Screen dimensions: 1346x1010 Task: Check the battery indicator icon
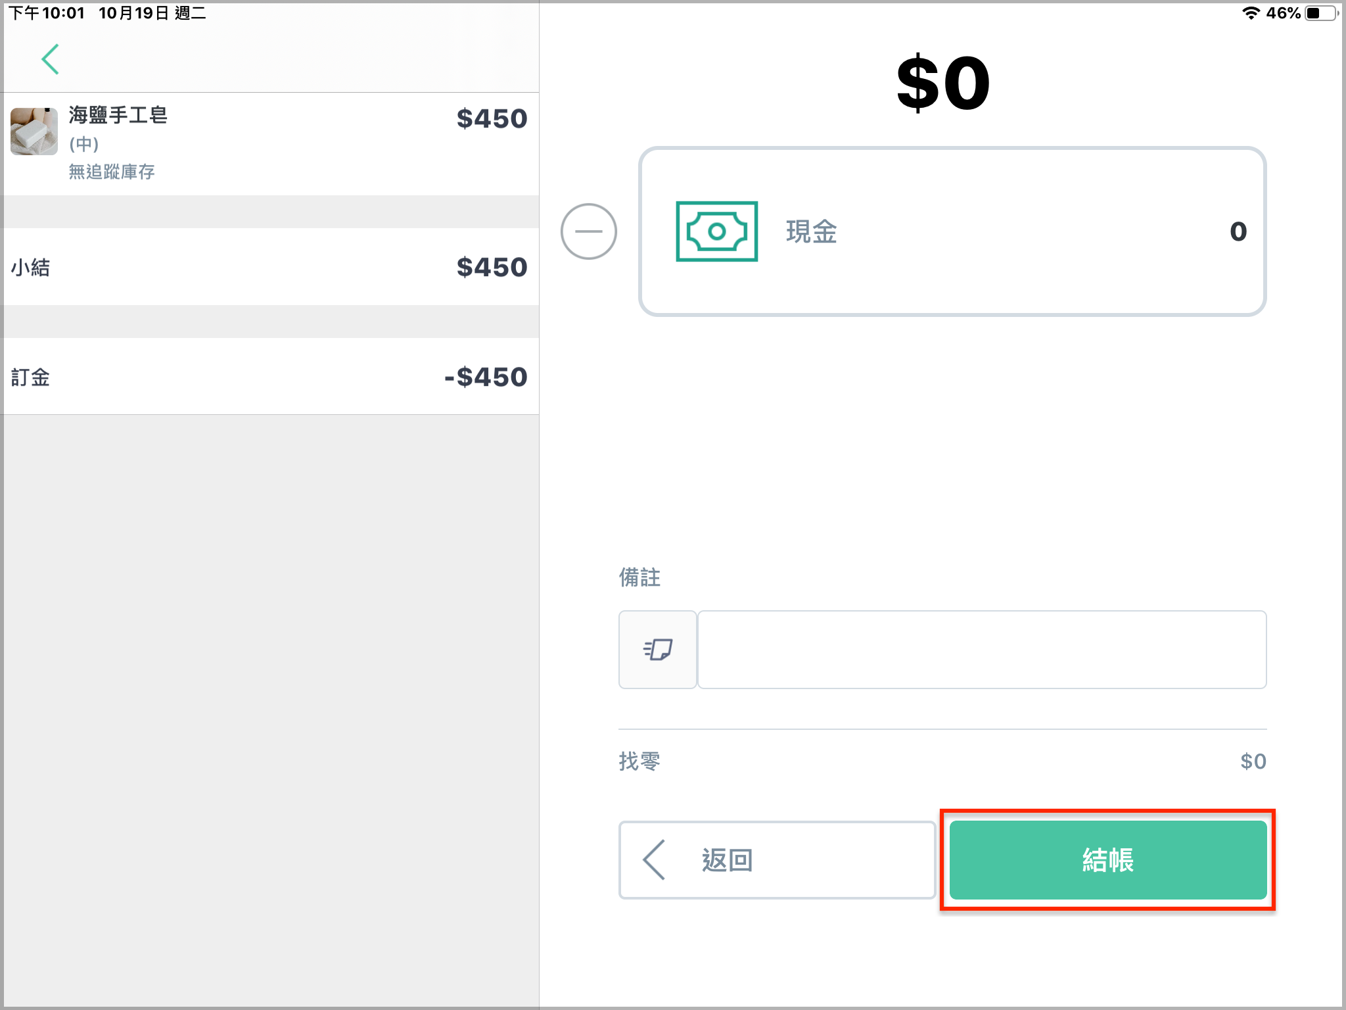click(1321, 13)
